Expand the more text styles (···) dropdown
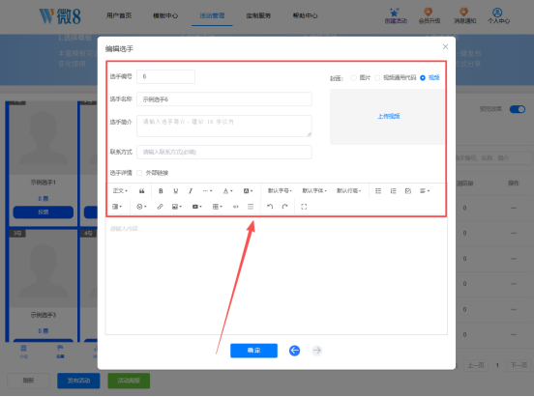 pyautogui.click(x=207, y=191)
